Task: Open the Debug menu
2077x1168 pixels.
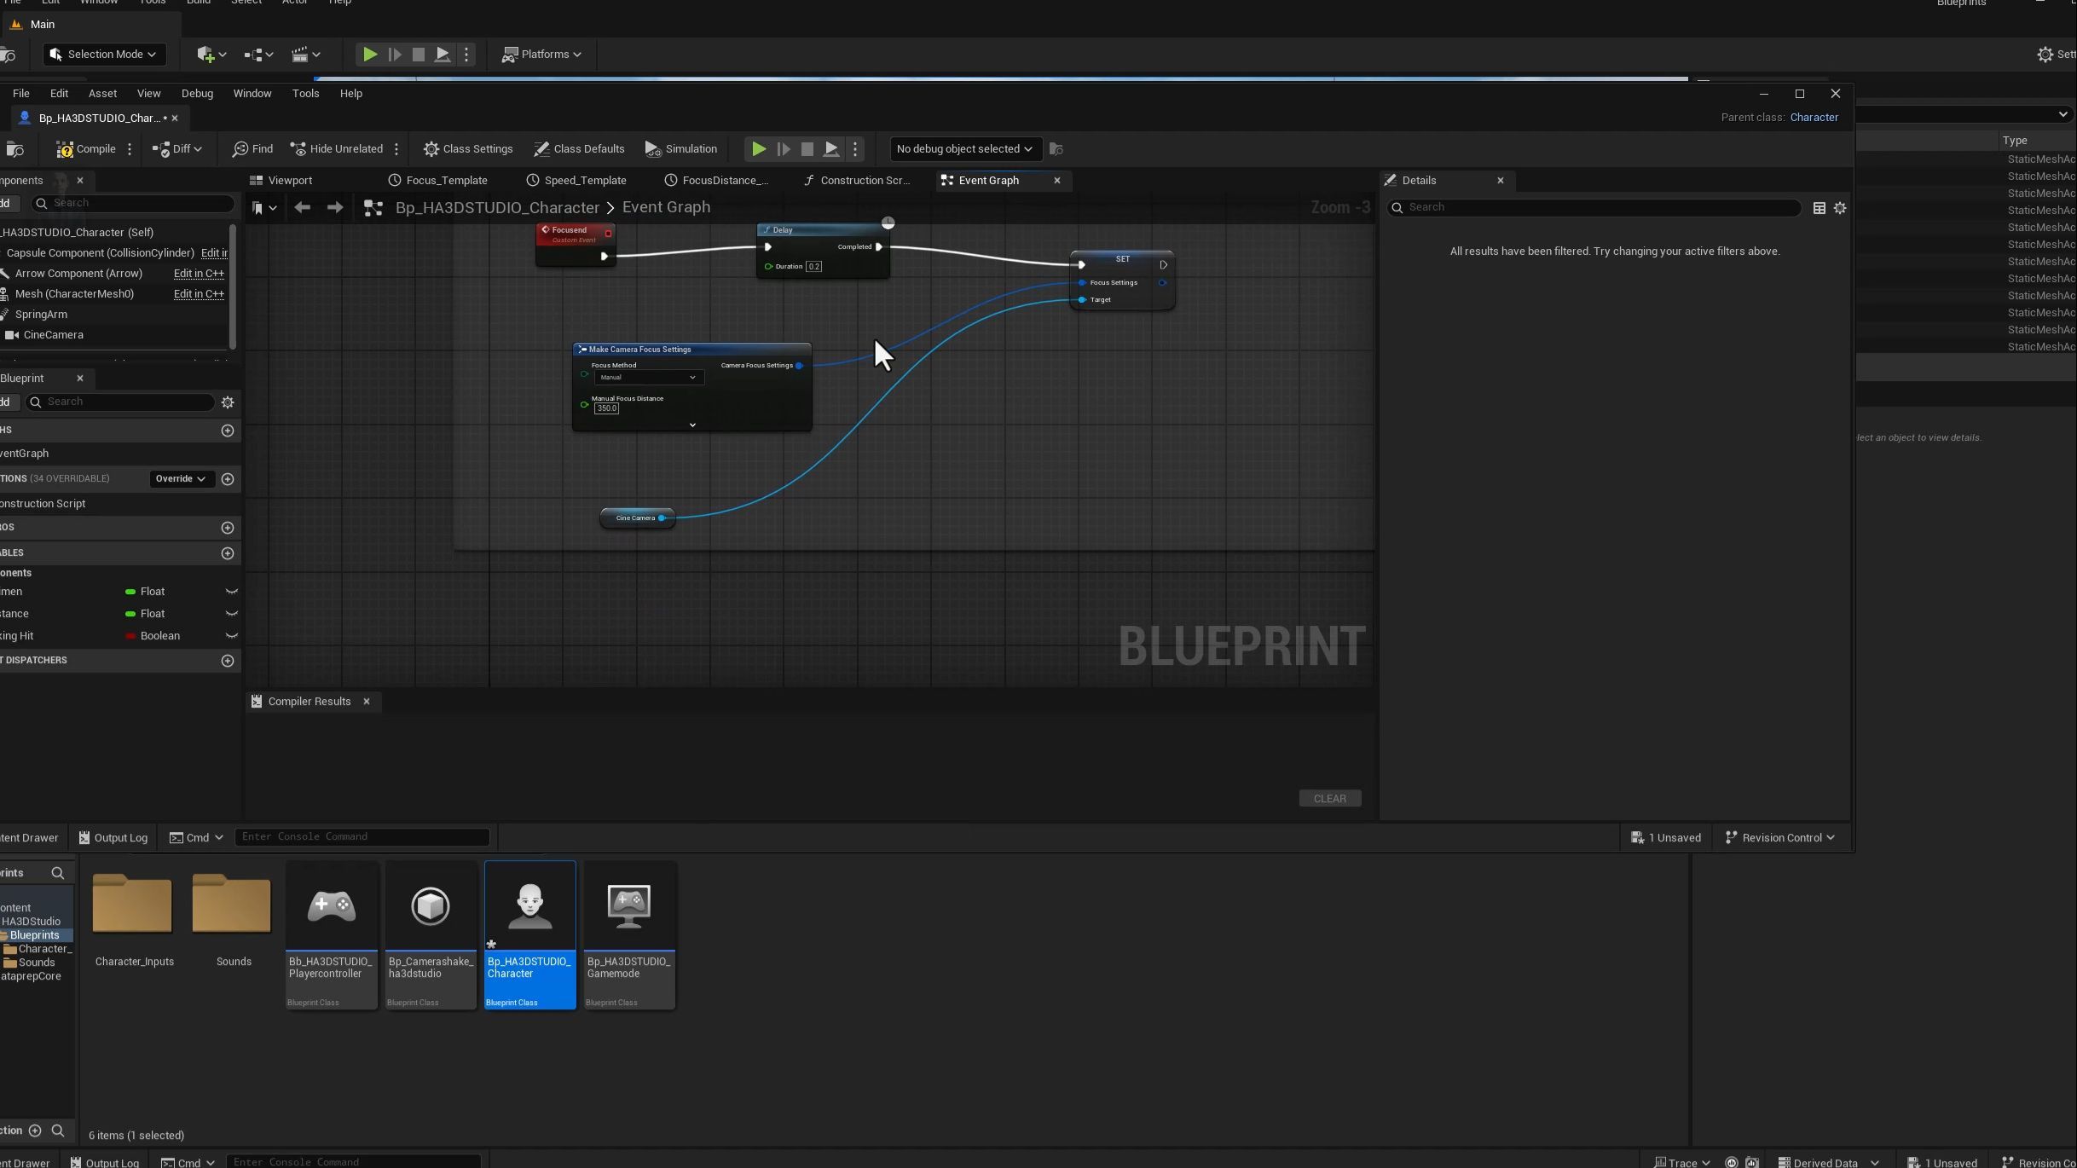Action: pyautogui.click(x=197, y=94)
